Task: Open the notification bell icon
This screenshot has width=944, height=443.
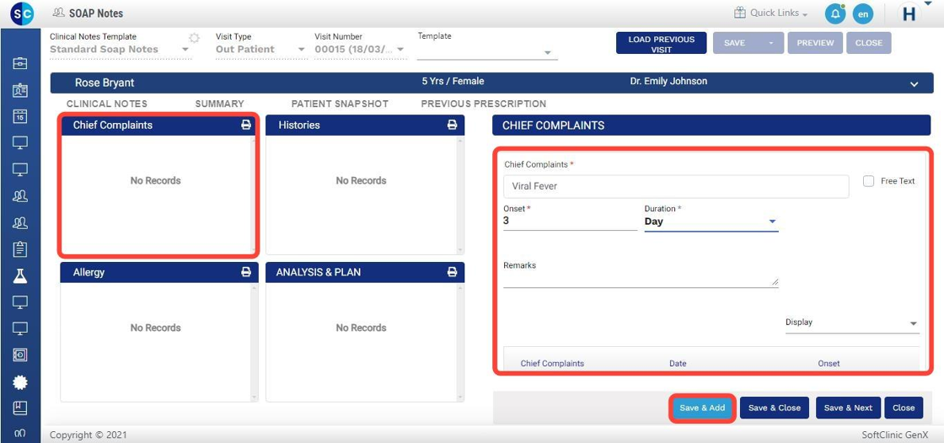Action: 835,13
